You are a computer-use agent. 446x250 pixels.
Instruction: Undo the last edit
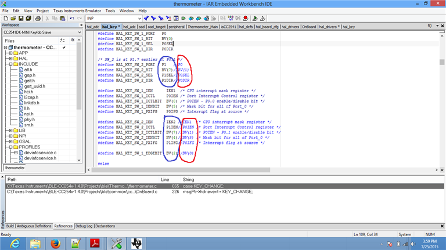(71, 19)
